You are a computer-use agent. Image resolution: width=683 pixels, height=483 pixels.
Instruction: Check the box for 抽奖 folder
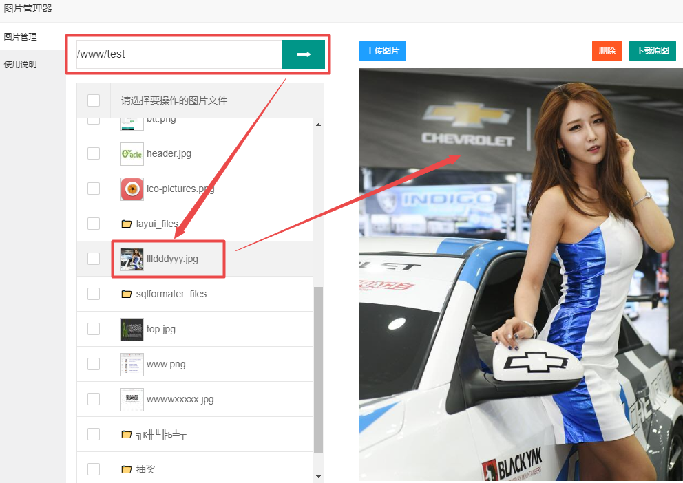pyautogui.click(x=94, y=469)
